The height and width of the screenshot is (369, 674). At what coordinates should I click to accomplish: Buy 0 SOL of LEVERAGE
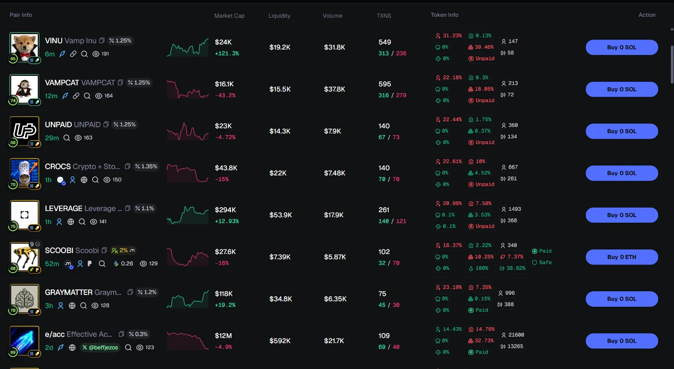622,215
